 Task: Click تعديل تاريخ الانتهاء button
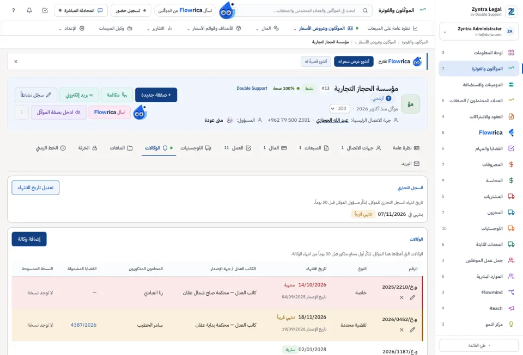[35, 188]
